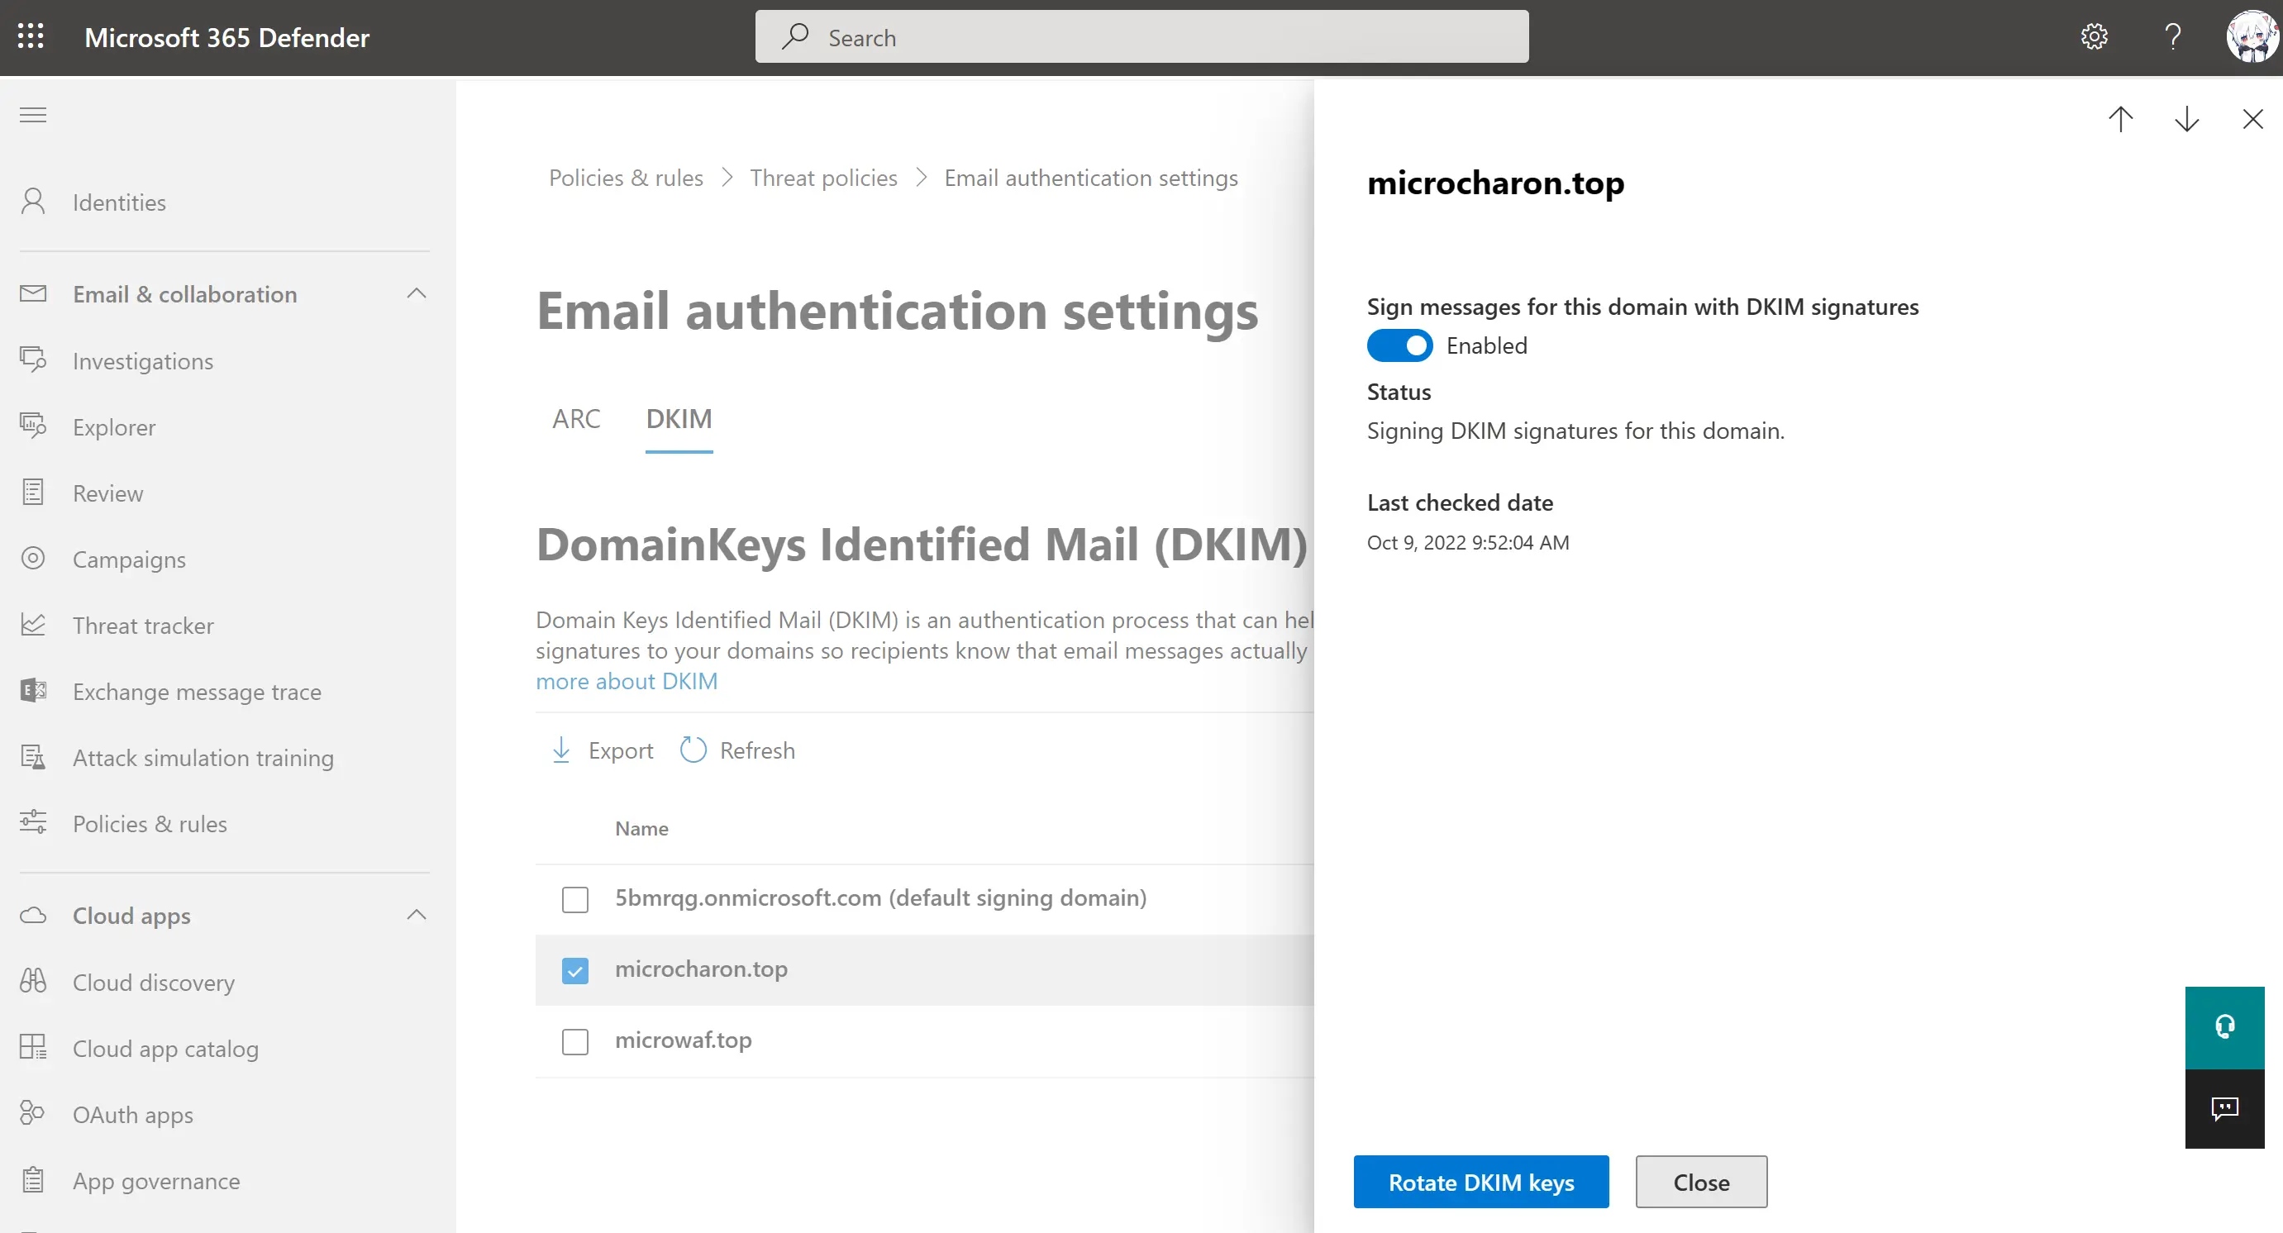This screenshot has width=2283, height=1233.
Task: Click the Threat tracker chart icon
Action: 33,625
